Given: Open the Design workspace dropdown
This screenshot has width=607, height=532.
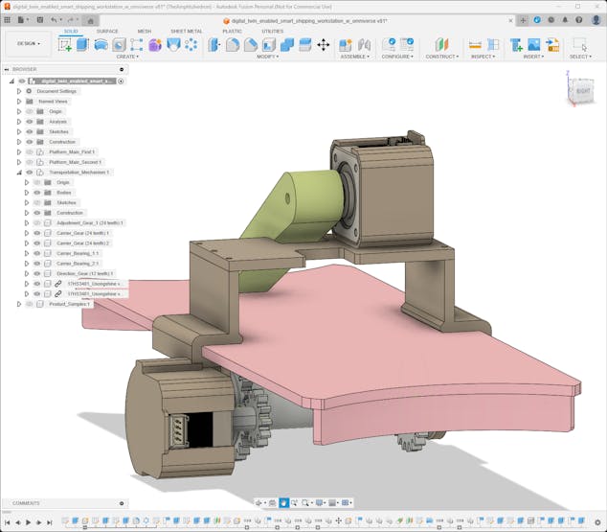Looking at the screenshot, I should pos(28,43).
